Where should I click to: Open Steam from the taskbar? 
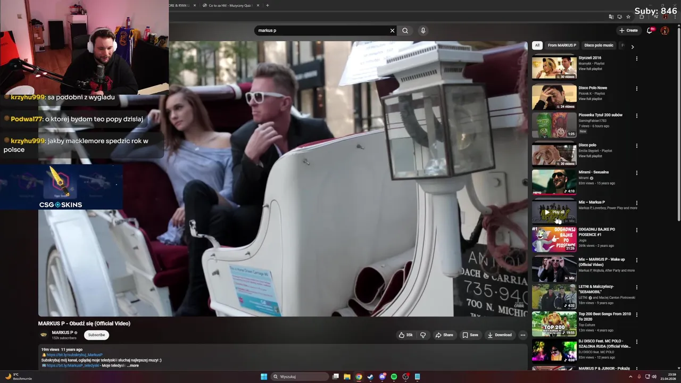370,377
